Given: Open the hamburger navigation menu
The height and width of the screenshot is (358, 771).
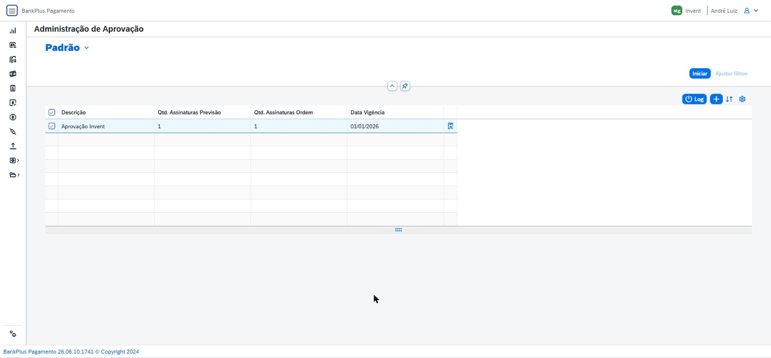Looking at the screenshot, I should coord(12,10).
